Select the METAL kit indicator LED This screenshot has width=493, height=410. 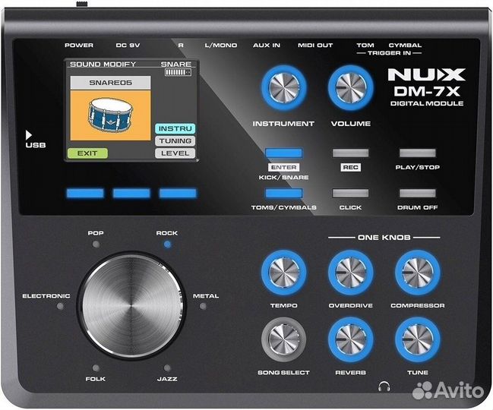click(203, 306)
